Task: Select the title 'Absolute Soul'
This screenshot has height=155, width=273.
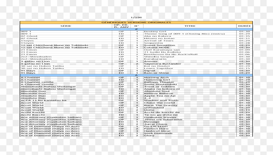Action: click(x=157, y=91)
